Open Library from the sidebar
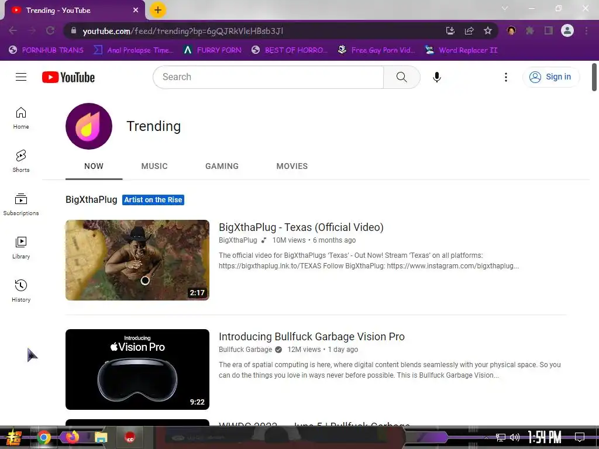Viewport: 599px width, 449px height. [21, 247]
